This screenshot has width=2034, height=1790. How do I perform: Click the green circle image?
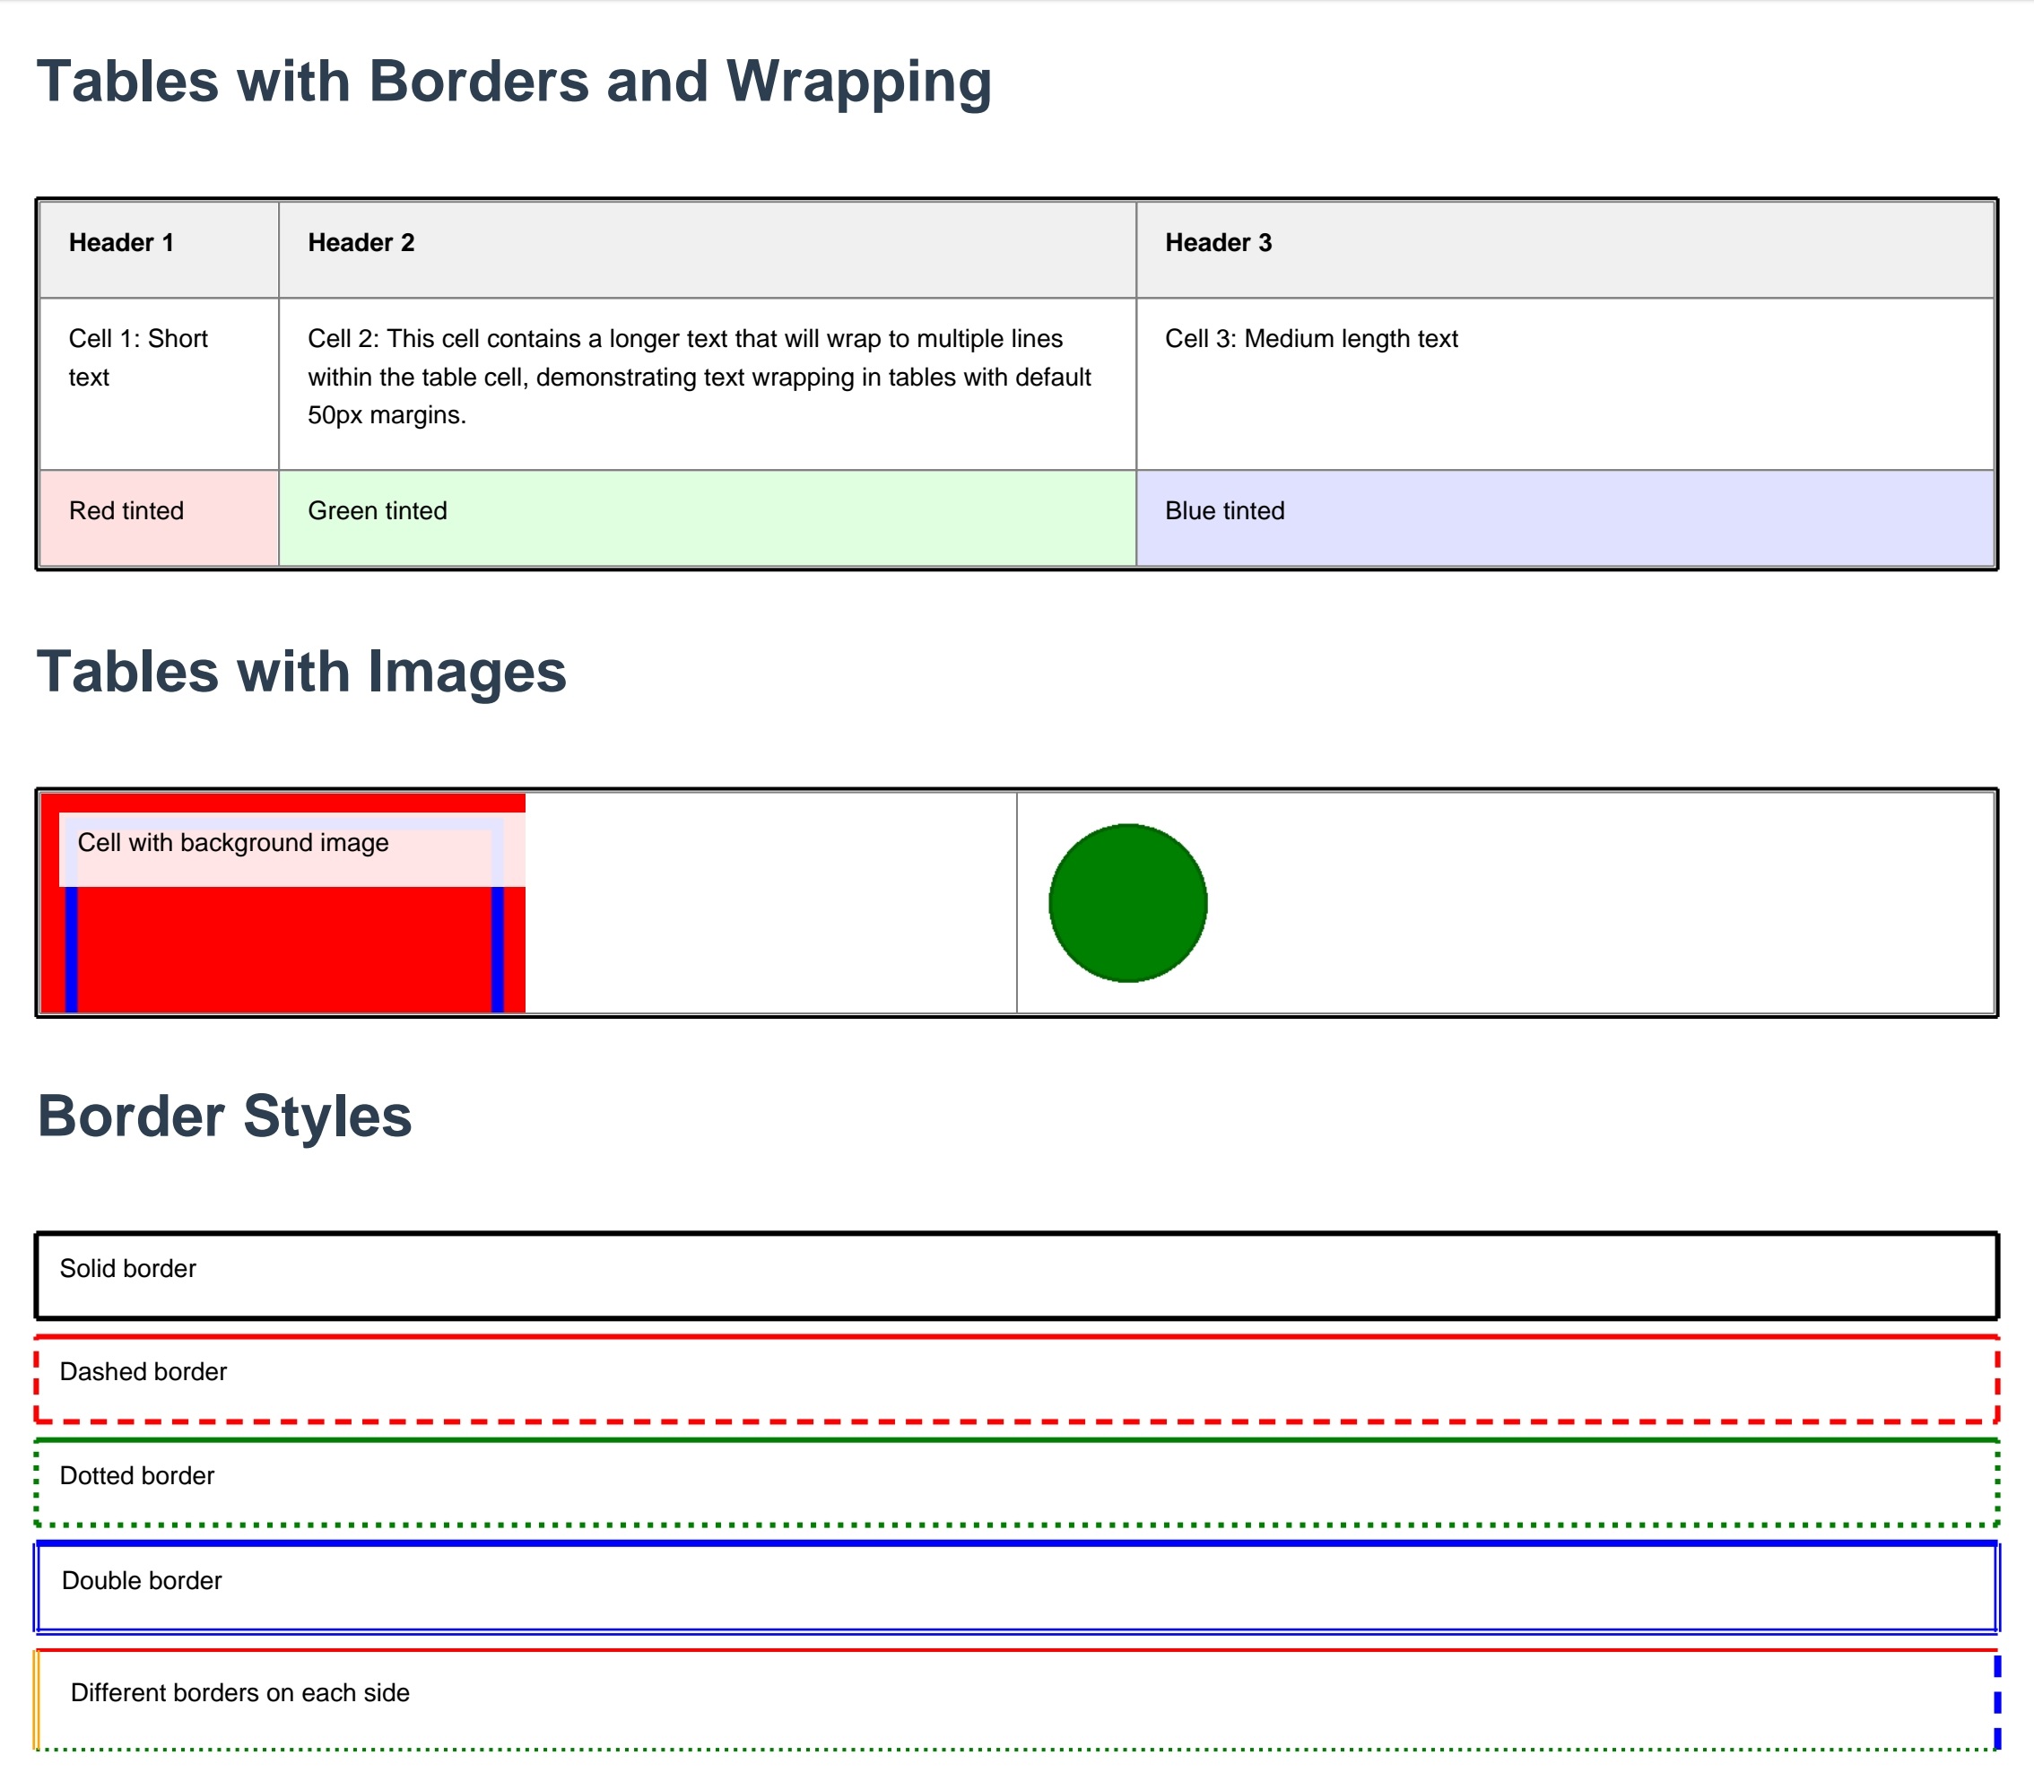[x=1126, y=902]
